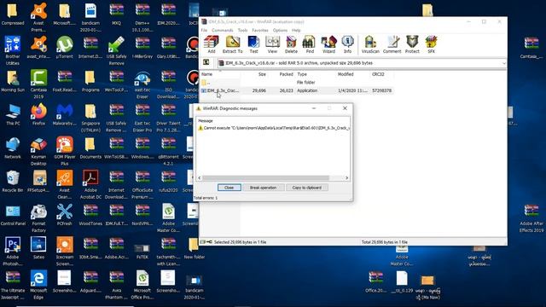Click Close in Diagnostic messages dialog
The height and width of the screenshot is (307, 546).
click(229, 188)
